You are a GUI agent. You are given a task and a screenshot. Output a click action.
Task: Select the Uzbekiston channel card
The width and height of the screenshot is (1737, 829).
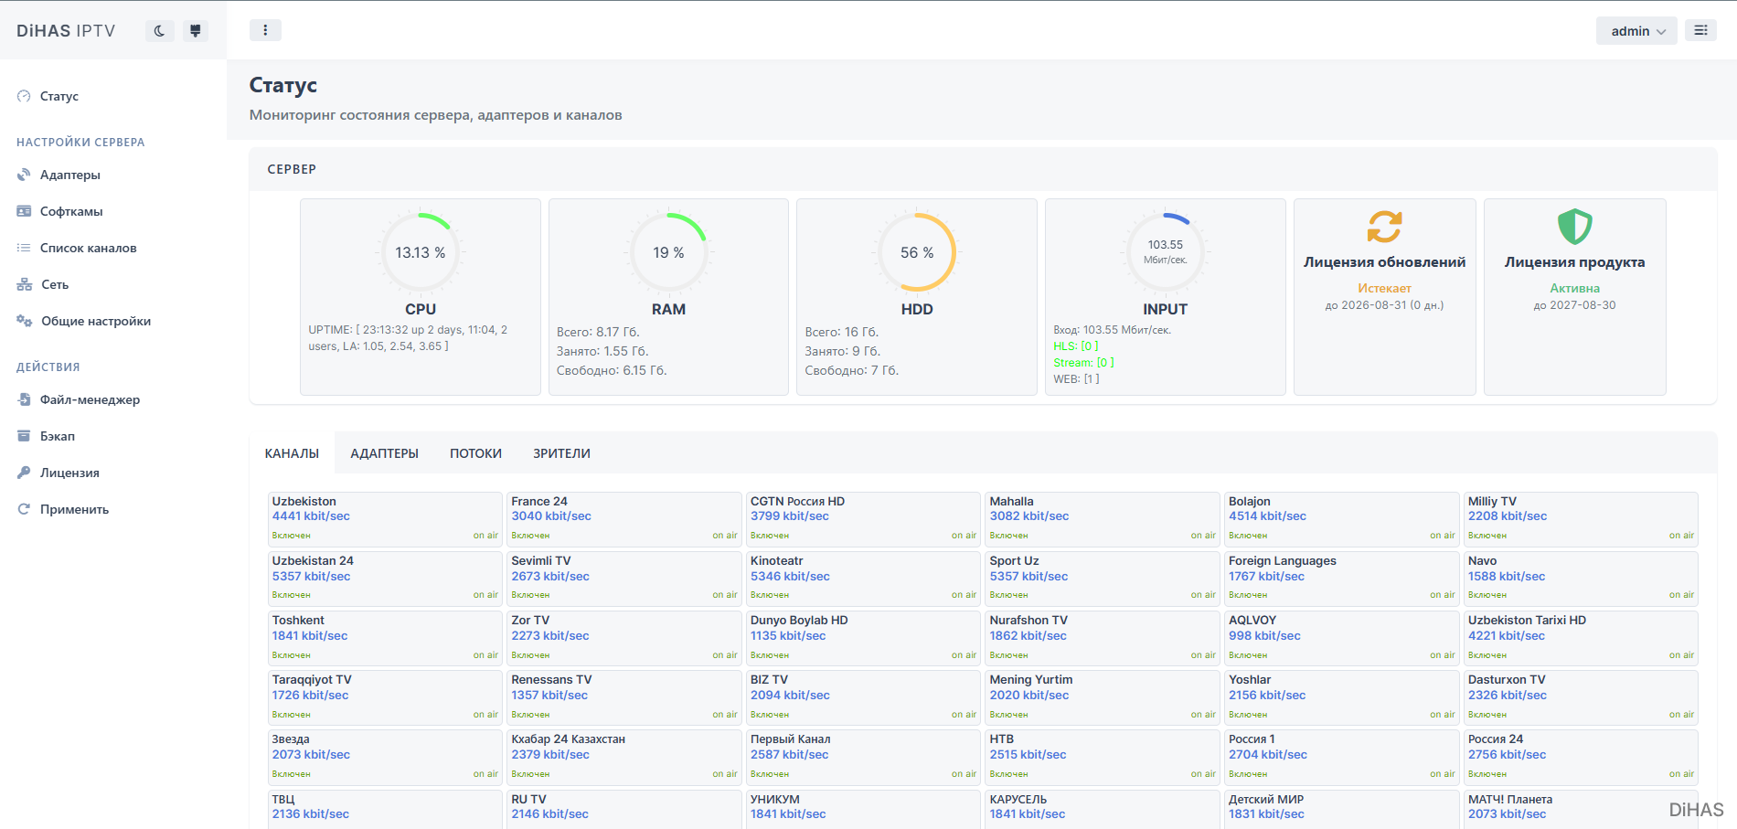(x=385, y=519)
